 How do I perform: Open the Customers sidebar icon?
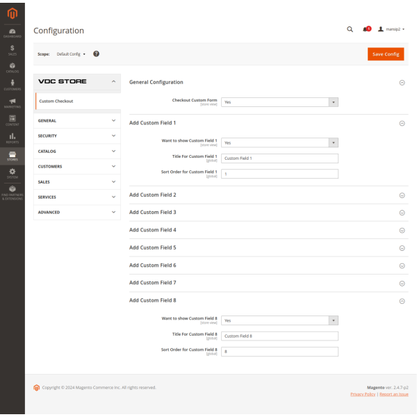pyautogui.click(x=13, y=85)
